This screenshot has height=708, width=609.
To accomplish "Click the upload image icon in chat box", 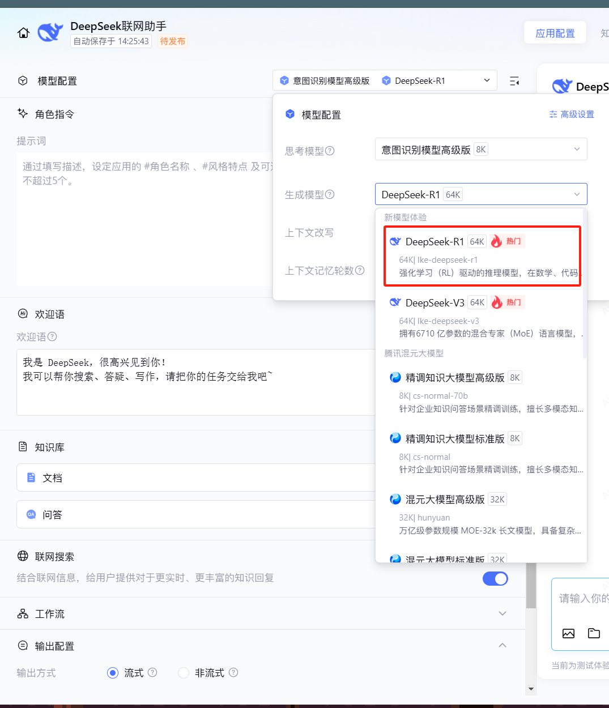I will (x=568, y=633).
